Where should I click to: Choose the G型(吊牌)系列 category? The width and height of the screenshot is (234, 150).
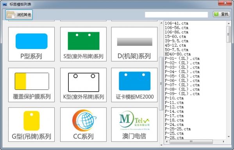32,125
